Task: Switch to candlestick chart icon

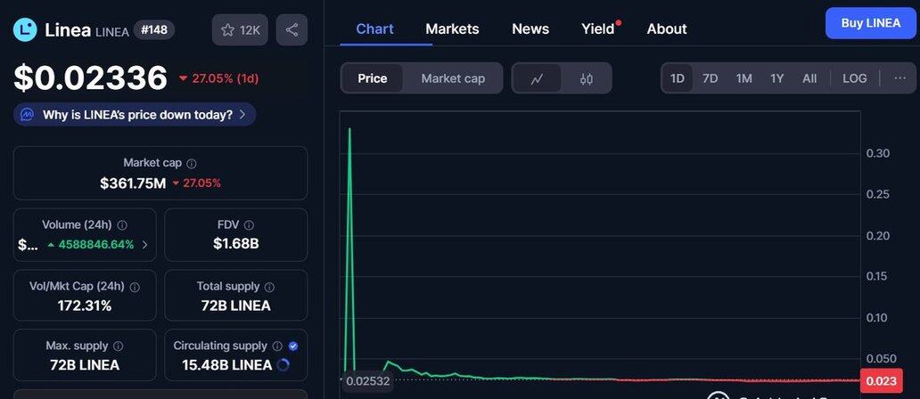Action: [x=587, y=78]
